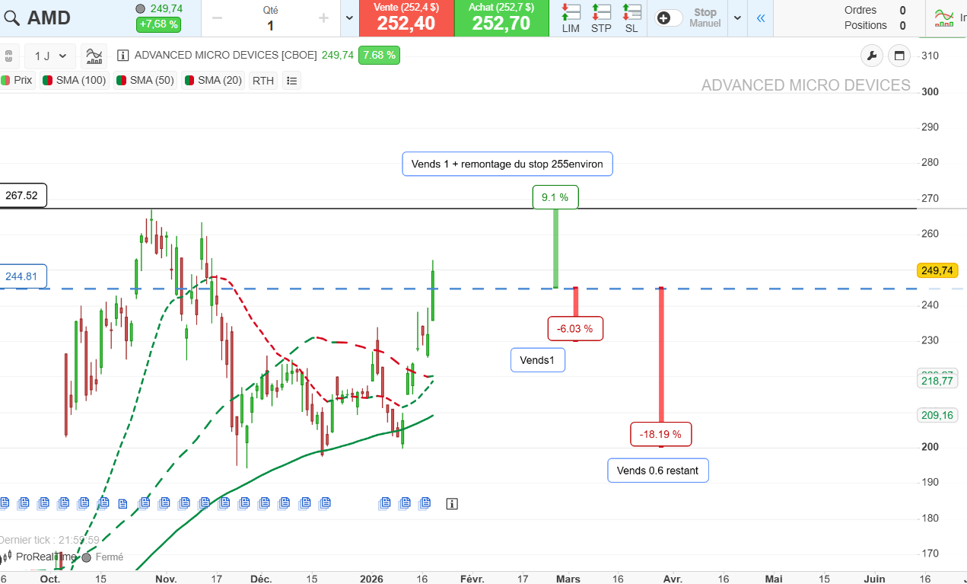Open instrument search with magnifier icon

[11, 18]
